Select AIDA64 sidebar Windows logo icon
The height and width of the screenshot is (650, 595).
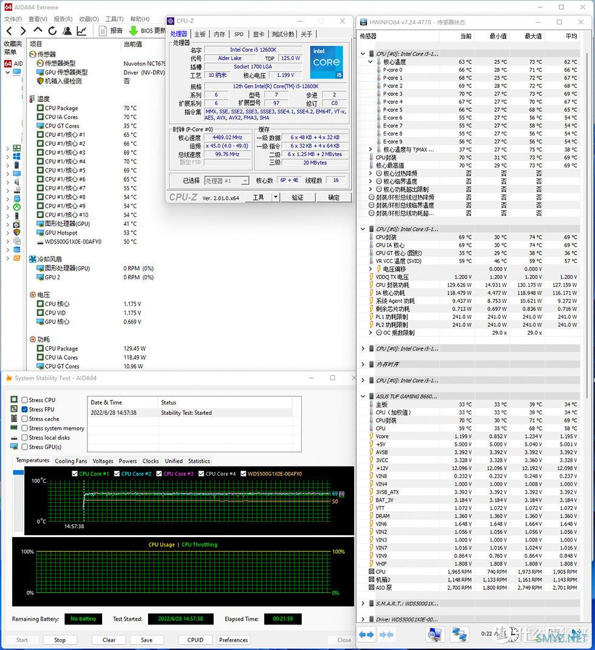click(16, 156)
